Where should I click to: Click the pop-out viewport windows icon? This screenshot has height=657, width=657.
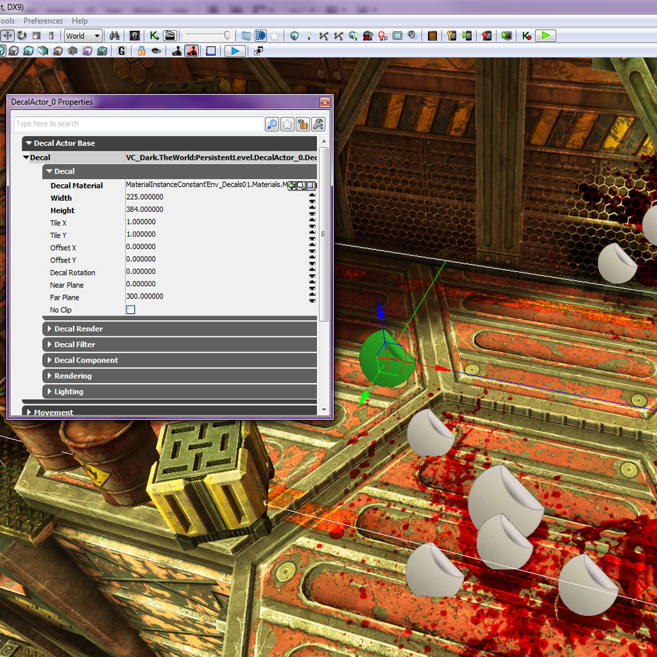coord(259,51)
